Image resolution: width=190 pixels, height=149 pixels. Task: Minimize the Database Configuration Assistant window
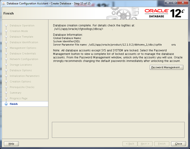tap(168, 2)
